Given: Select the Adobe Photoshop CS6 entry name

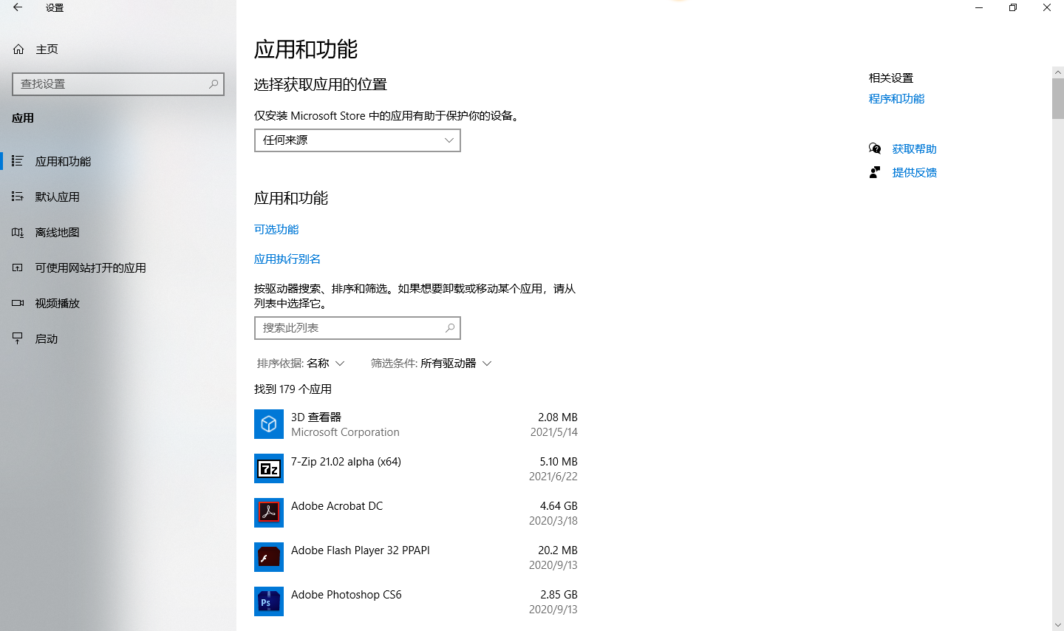Looking at the screenshot, I should tap(347, 595).
